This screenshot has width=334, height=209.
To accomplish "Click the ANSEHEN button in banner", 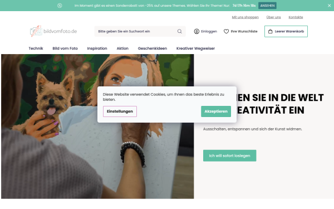I will pos(267,6).
